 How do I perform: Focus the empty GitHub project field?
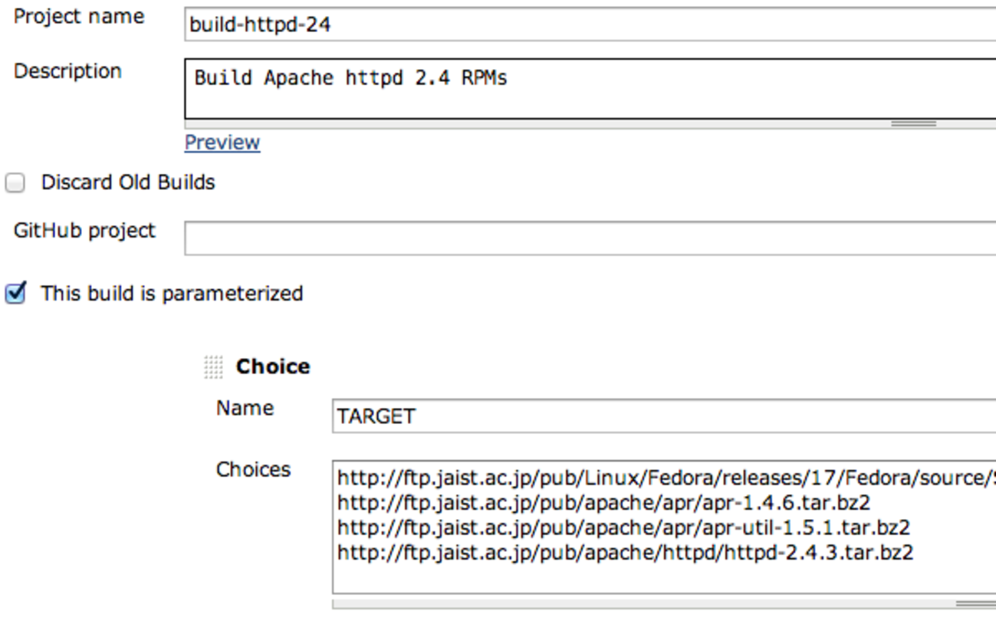coord(590,238)
